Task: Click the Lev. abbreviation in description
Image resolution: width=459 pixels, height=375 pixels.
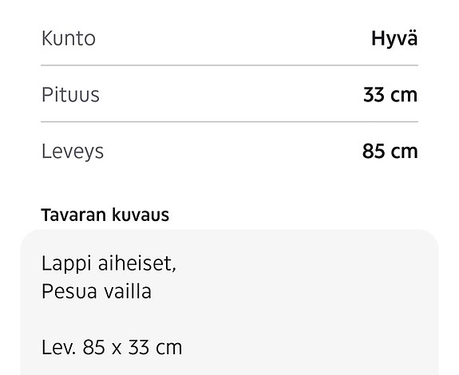Action: tap(59, 347)
